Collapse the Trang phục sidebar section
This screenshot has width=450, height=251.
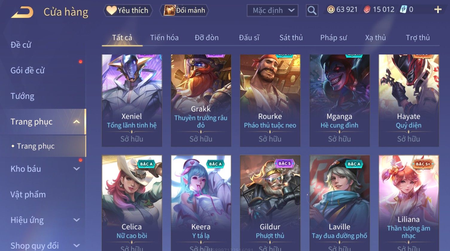click(77, 122)
